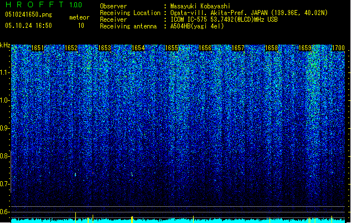Click the tallest yellow spike after 1652
The image size is (351, 223).
pos(76,217)
